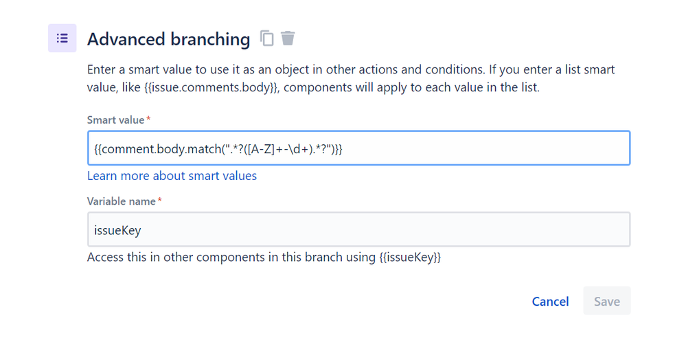Image resolution: width=686 pixels, height=360 pixels.
Task: Click the Smart value field label
Action: [x=115, y=120]
